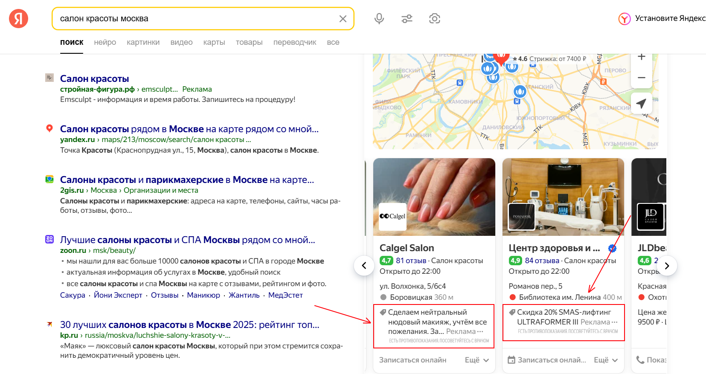Screen dimensions: 706x374
Task: Switch to the нейро tab
Action: (105, 42)
